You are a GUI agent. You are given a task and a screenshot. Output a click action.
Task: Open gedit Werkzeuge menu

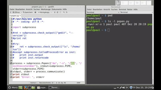coord(46,9)
